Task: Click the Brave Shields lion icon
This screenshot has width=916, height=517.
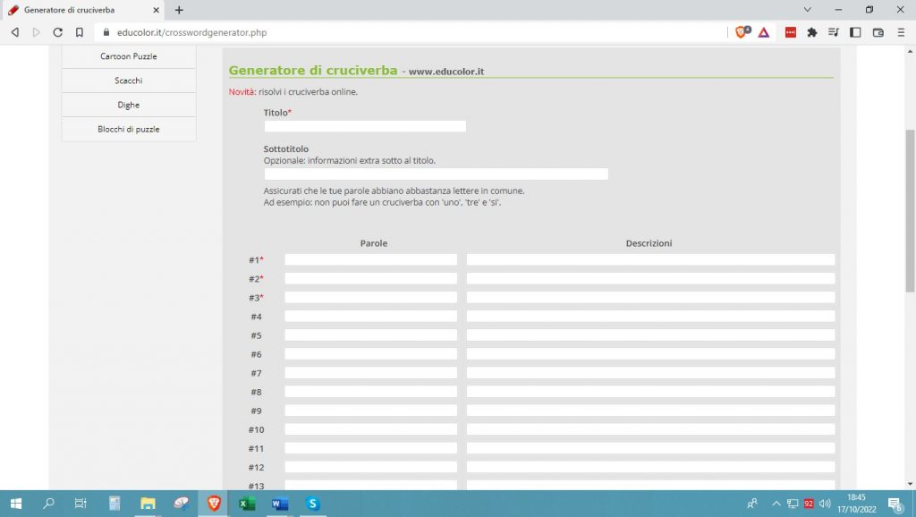Action: (742, 32)
